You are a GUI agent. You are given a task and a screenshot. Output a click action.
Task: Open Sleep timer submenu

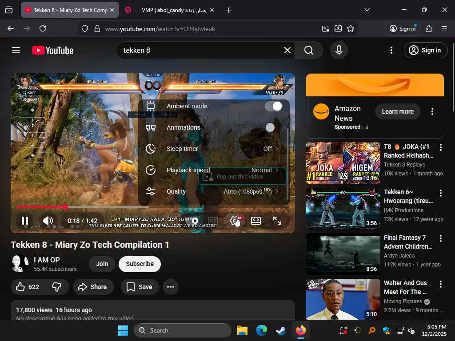pos(214,149)
